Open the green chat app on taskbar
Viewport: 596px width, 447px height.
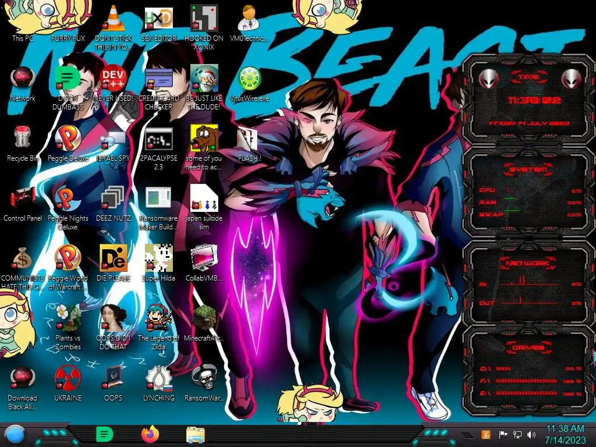105,434
